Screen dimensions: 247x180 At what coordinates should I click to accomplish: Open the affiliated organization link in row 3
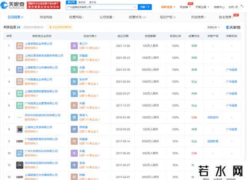231,70
